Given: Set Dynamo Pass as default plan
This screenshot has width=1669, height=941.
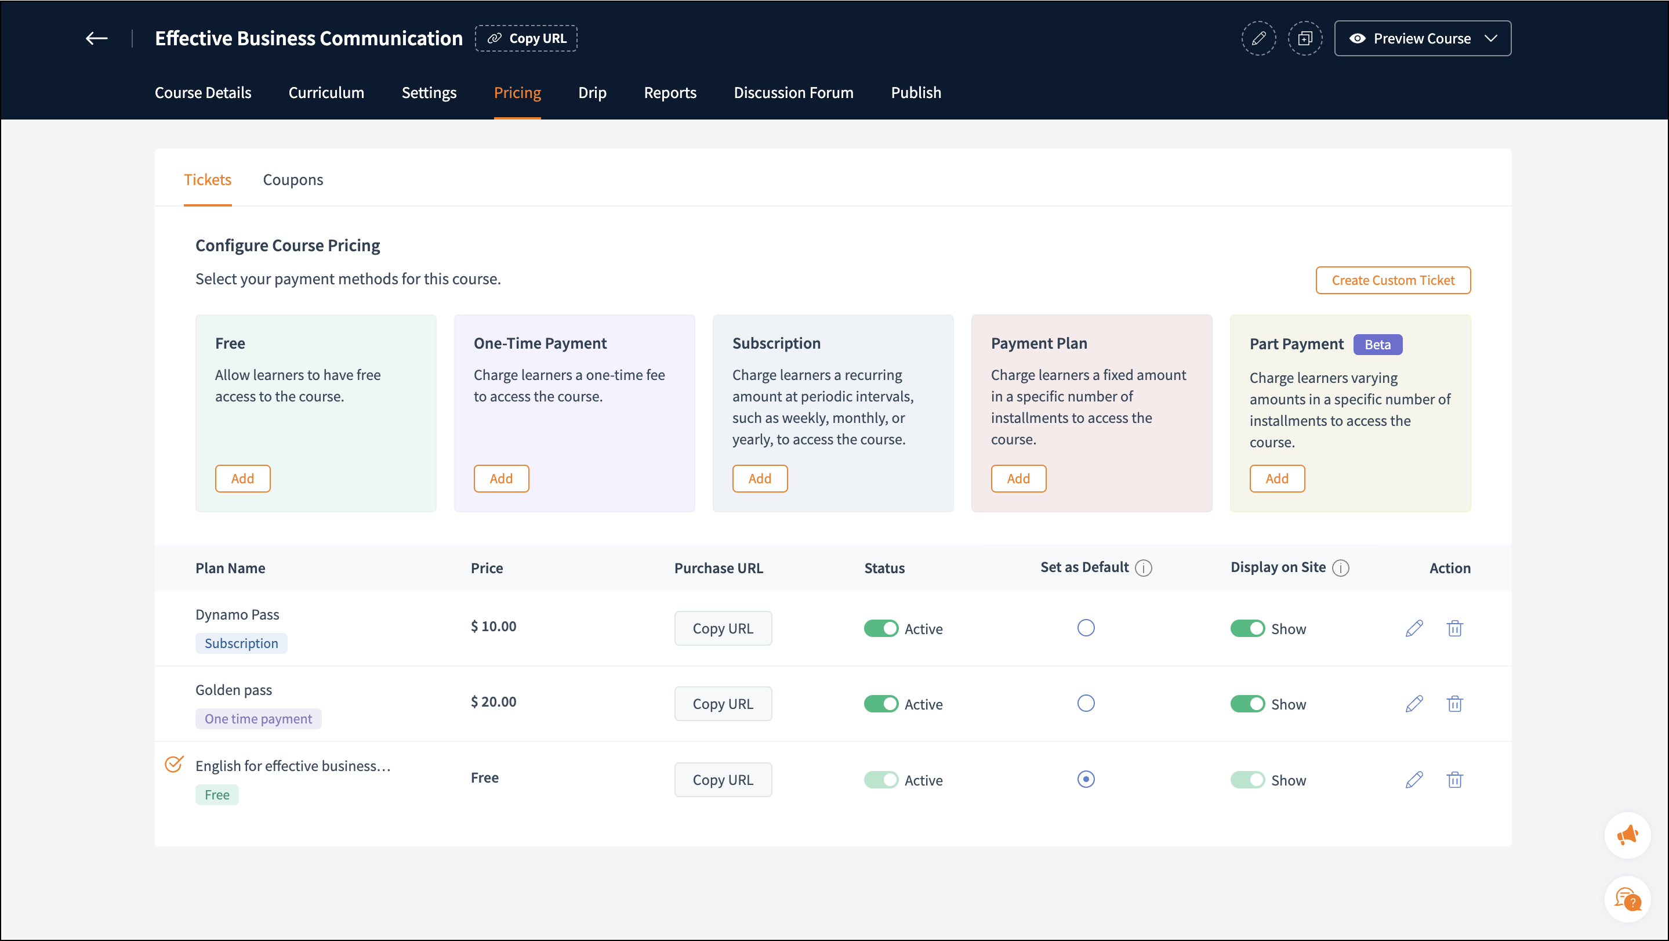Looking at the screenshot, I should [x=1086, y=628].
